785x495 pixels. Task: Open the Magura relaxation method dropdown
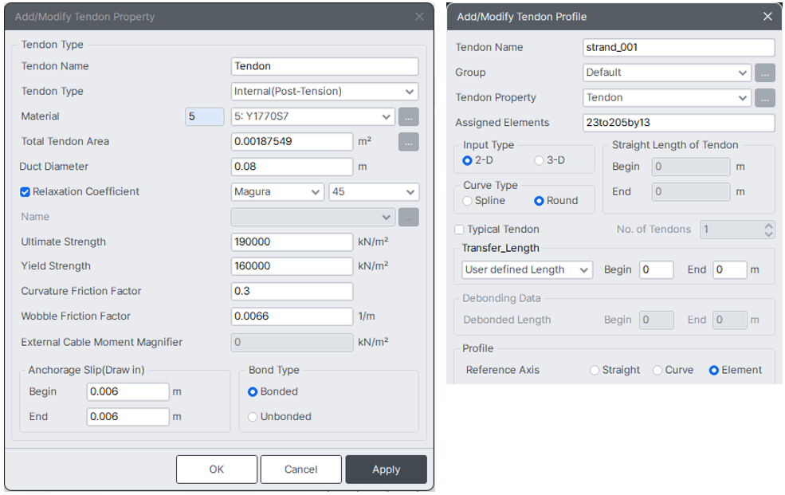277,191
